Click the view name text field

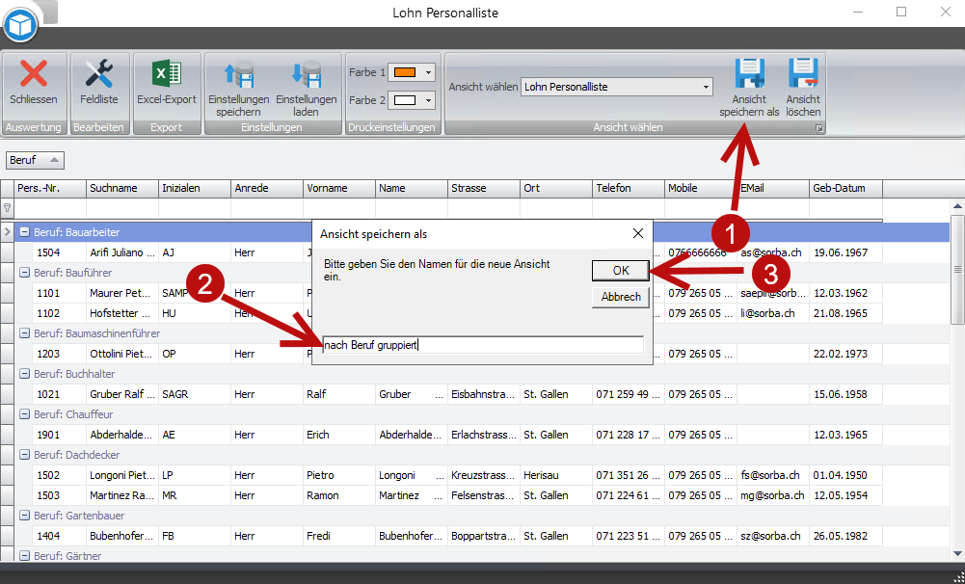(482, 345)
